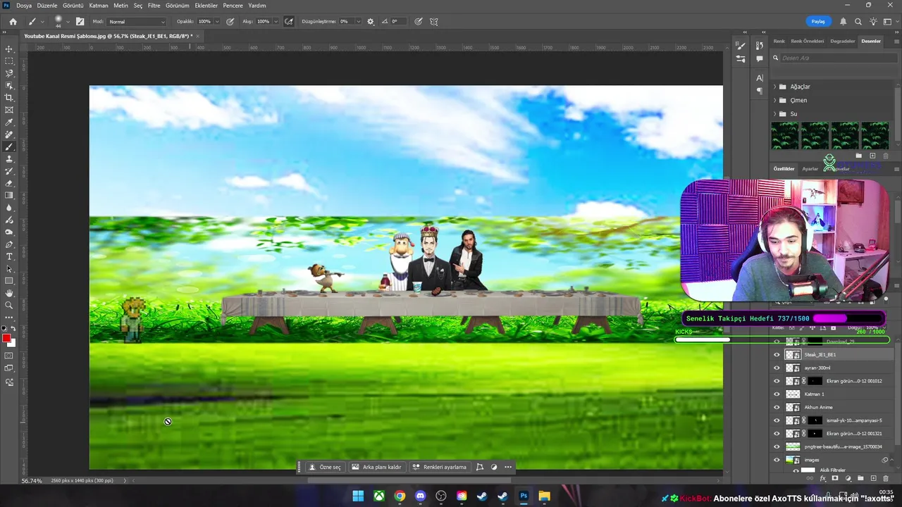This screenshot has width=902, height=507.
Task: Select the Frame tool
Action: coord(9,110)
